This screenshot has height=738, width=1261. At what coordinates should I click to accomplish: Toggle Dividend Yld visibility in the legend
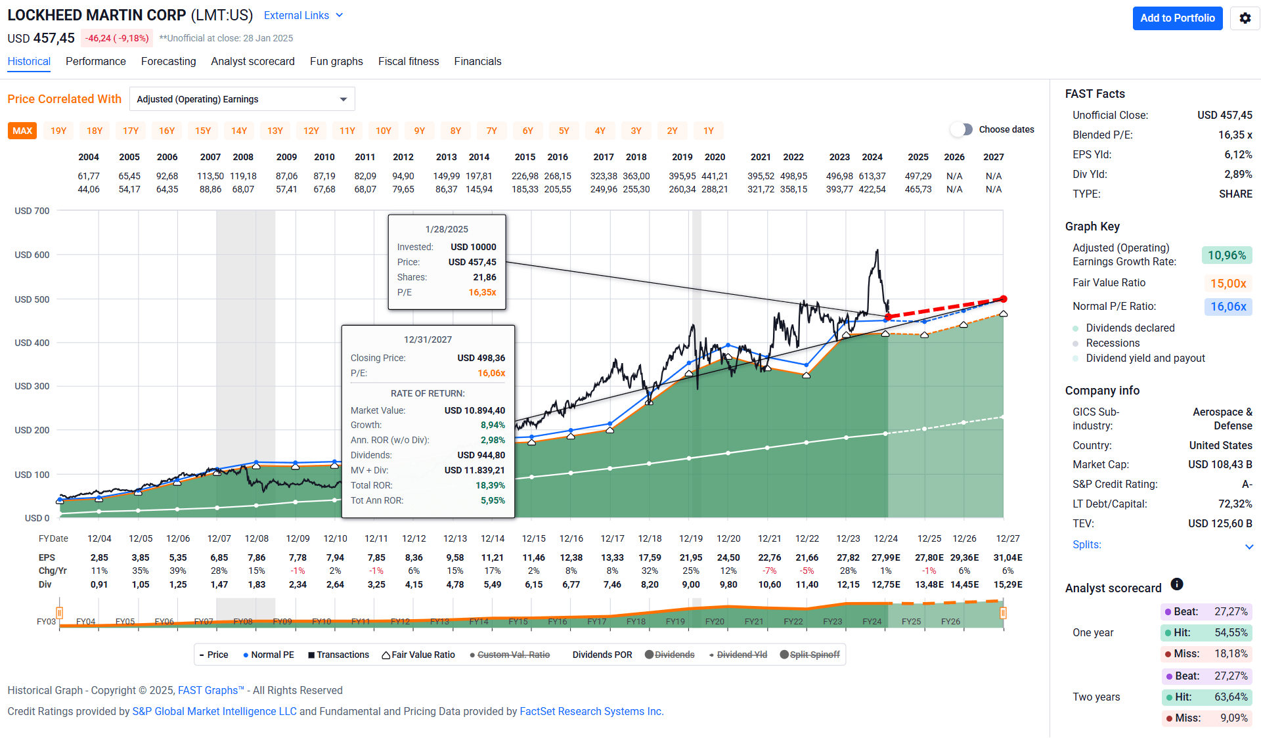pyautogui.click(x=742, y=654)
